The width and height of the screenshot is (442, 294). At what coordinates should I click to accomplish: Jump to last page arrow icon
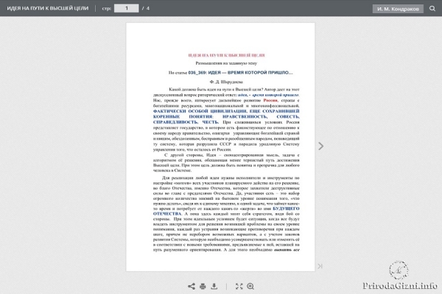(x=320, y=266)
